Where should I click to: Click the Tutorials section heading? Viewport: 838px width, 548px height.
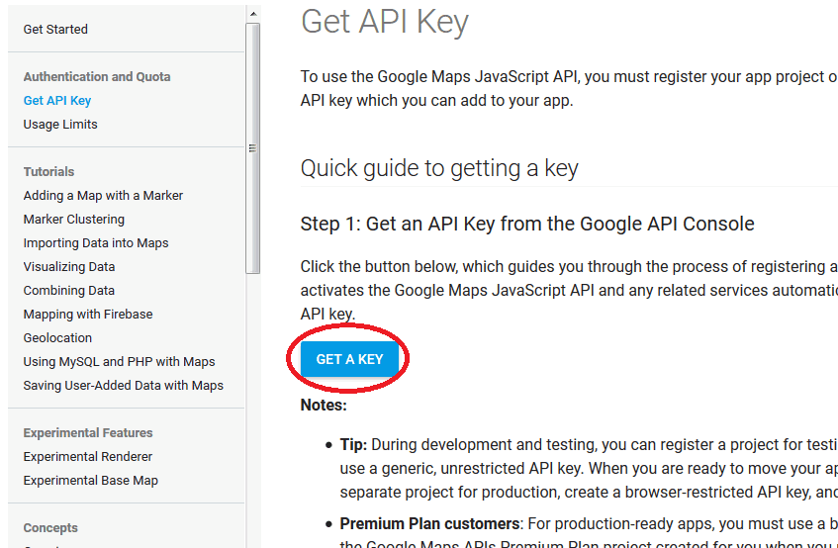[48, 172]
